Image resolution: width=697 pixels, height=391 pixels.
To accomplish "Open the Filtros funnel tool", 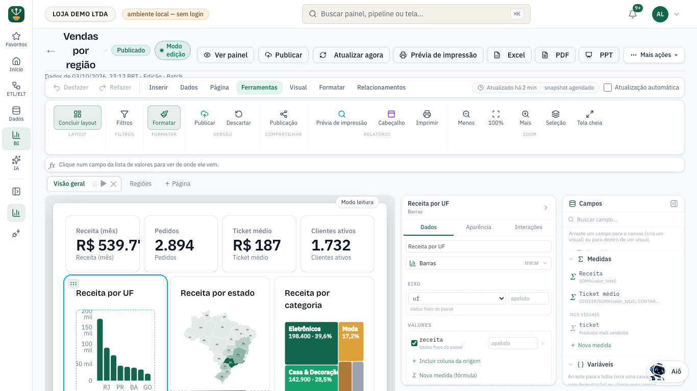I will (124, 118).
